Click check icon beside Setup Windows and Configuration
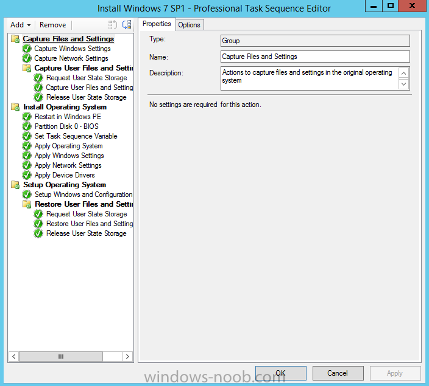This screenshot has height=386, width=429. pos(27,195)
